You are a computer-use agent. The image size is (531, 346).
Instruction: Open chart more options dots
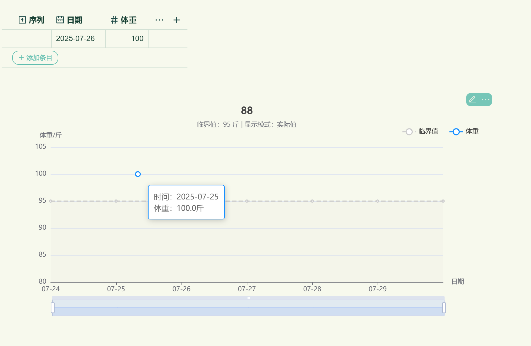click(485, 100)
